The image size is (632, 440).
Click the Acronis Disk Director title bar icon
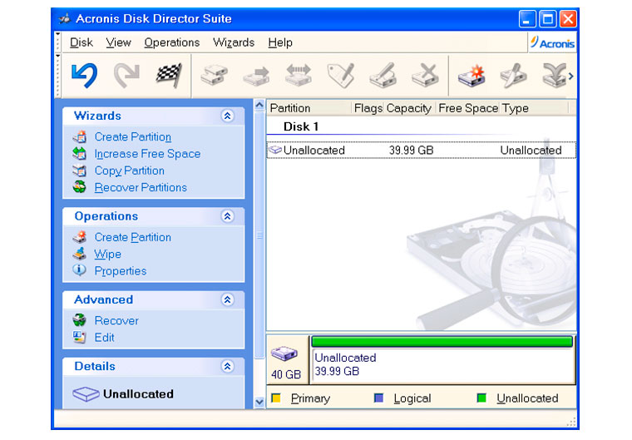tap(65, 18)
